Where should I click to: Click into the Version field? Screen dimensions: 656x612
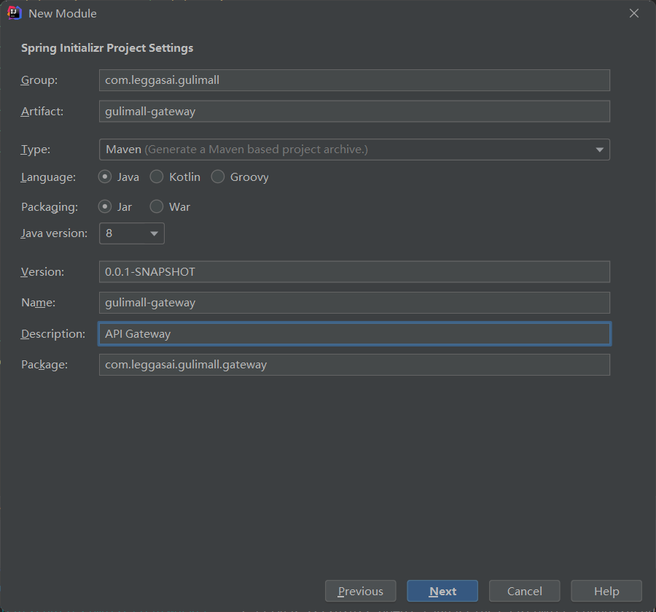click(354, 272)
